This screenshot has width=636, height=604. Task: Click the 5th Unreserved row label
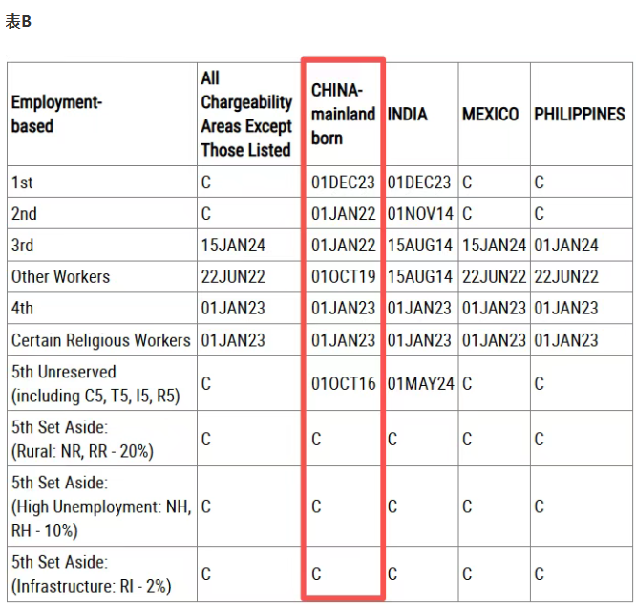point(95,384)
